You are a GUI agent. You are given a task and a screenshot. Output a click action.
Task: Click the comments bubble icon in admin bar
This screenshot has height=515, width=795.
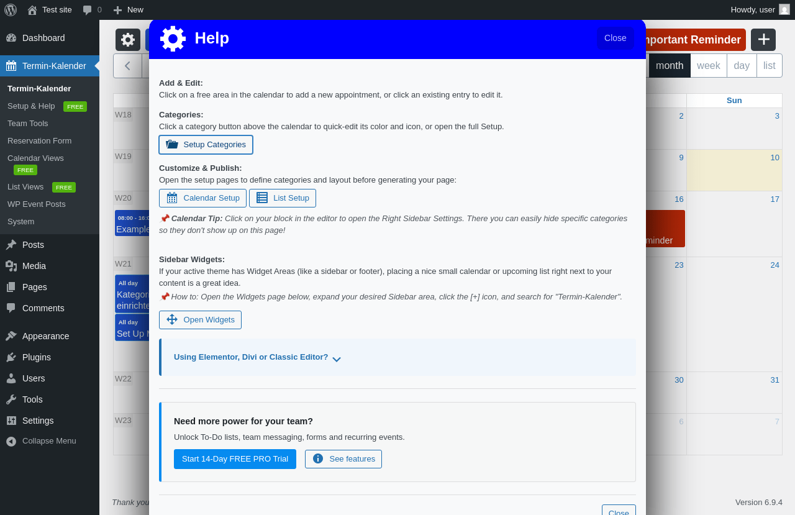pyautogui.click(x=88, y=9)
